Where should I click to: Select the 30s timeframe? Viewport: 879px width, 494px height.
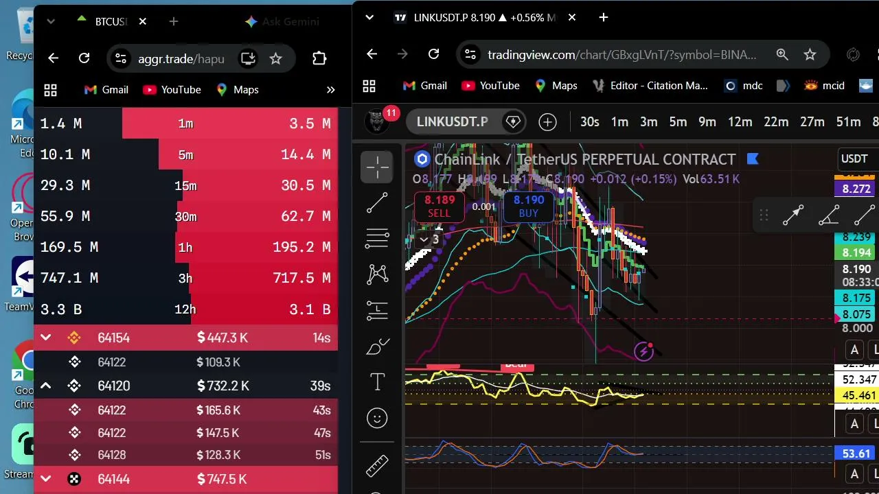590,122
